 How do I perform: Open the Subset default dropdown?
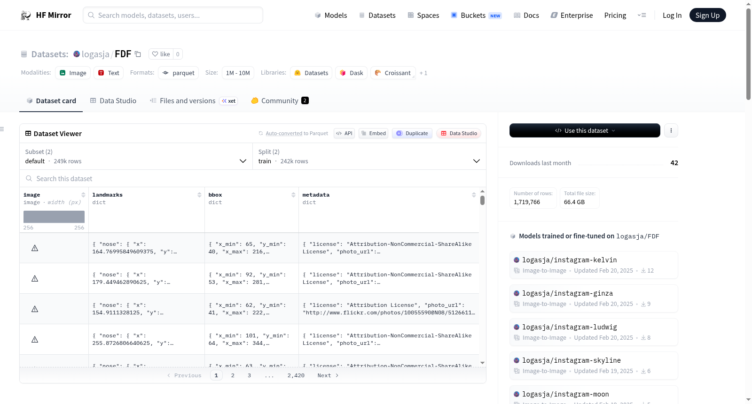point(136,156)
